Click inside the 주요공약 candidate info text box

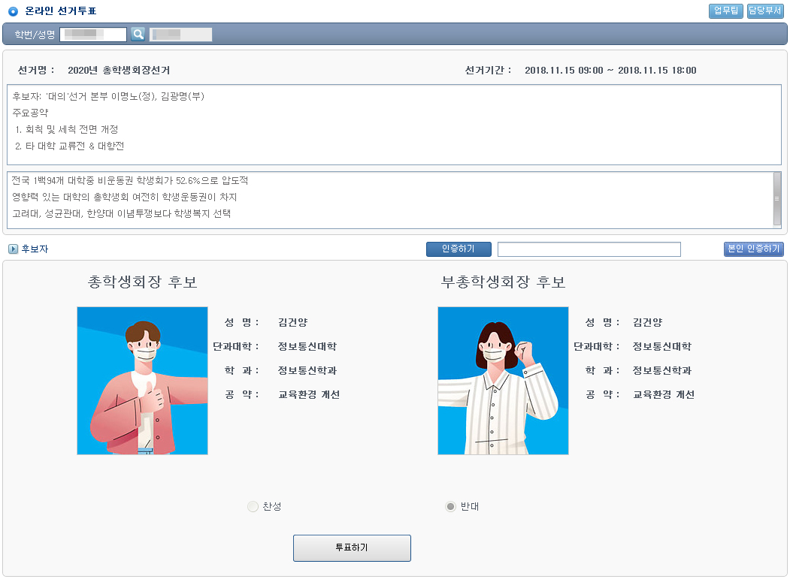(x=394, y=124)
